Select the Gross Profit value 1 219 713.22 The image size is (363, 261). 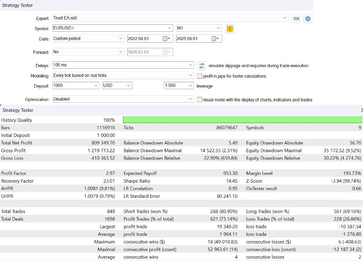point(102,151)
